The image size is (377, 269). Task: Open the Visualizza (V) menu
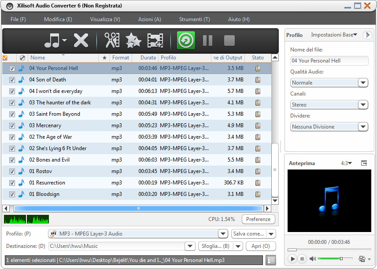coord(105,19)
